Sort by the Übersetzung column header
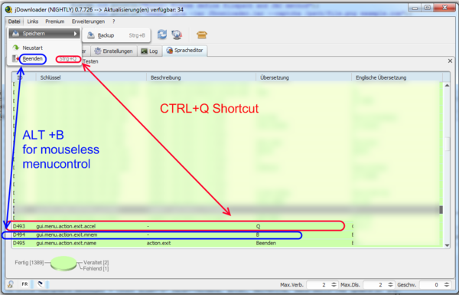This screenshot has width=459, height=295. (x=304, y=77)
